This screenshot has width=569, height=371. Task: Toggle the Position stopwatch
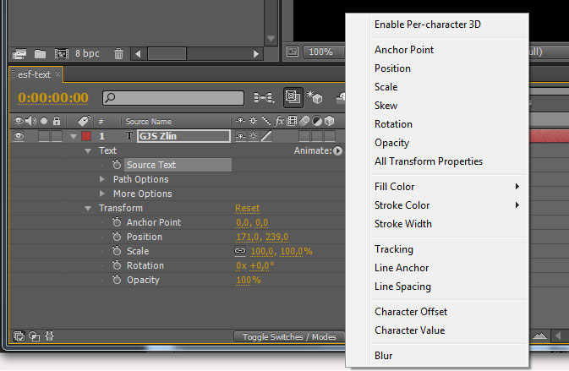pyautogui.click(x=117, y=237)
